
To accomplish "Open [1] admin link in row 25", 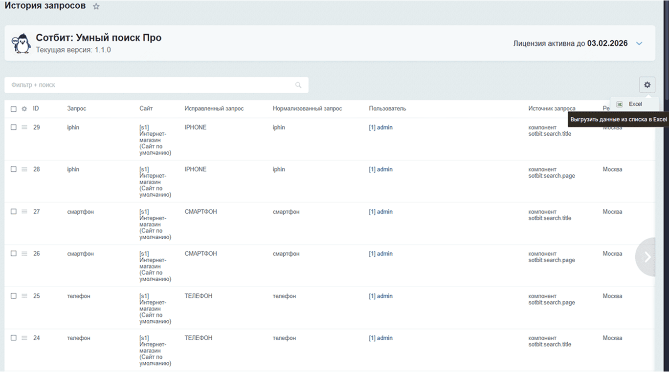I will [380, 296].
